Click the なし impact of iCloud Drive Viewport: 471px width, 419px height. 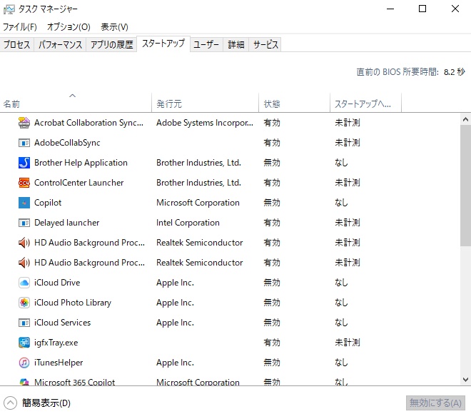341,283
